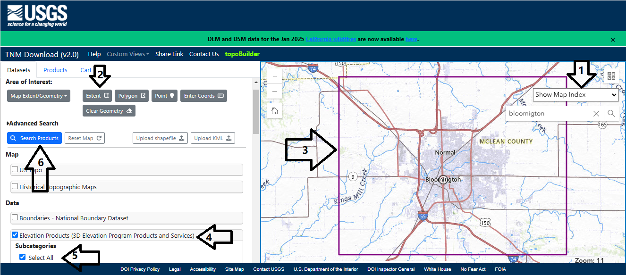Click the Point geometry button
This screenshot has height=275, width=626.
(165, 96)
